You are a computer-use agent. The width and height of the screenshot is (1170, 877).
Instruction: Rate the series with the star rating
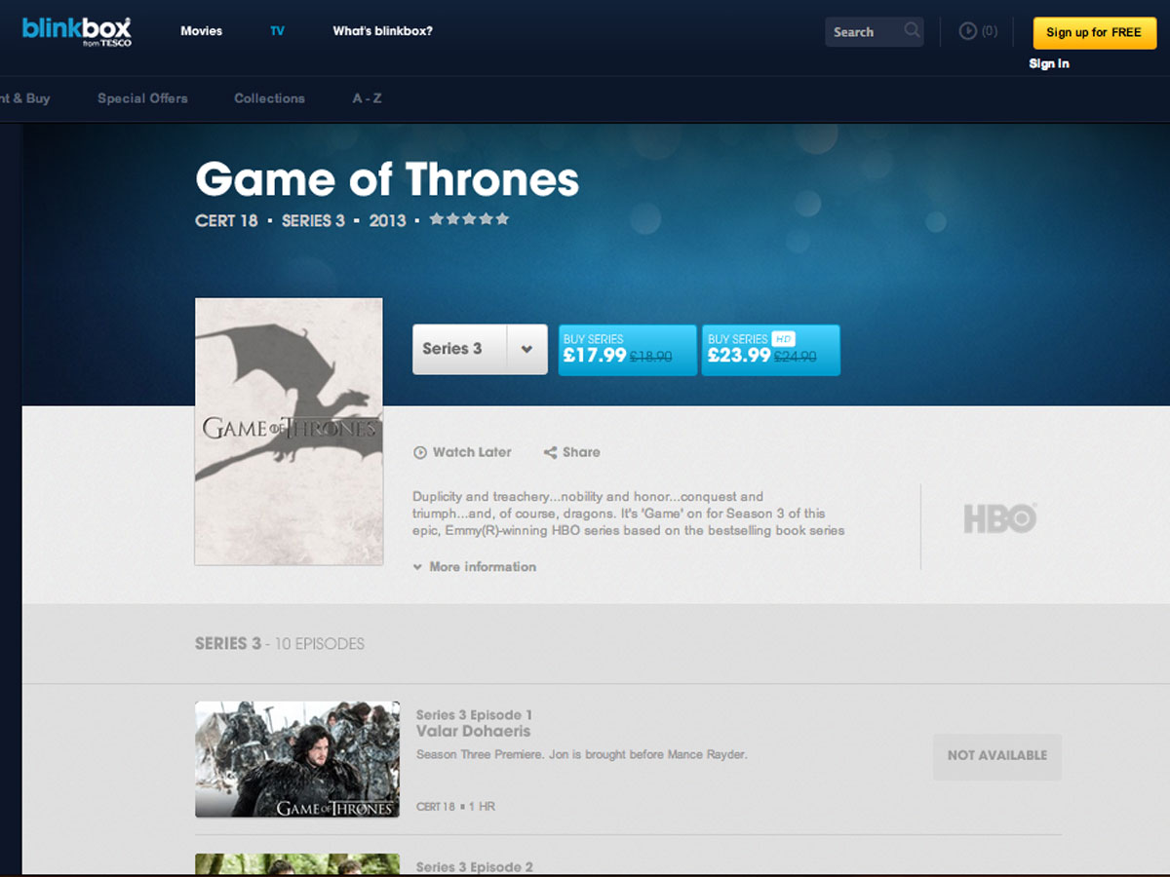469,219
